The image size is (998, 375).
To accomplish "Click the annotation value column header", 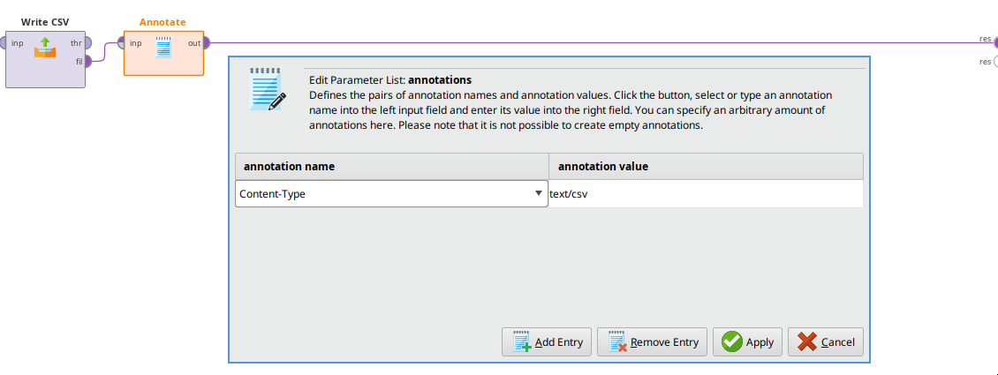I will point(706,166).
